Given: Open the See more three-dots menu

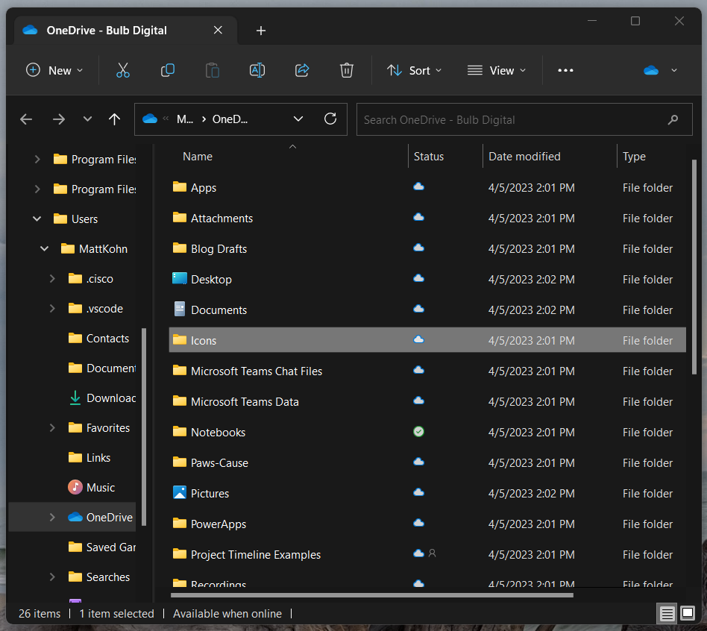Looking at the screenshot, I should [x=565, y=70].
